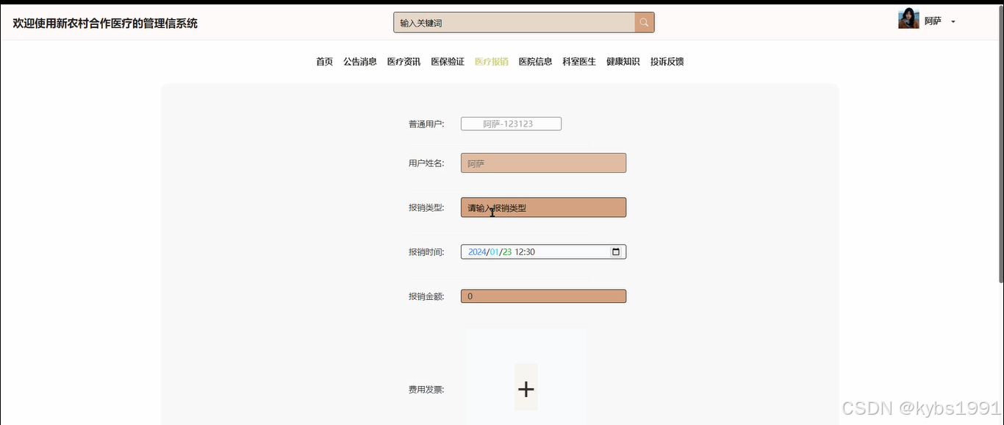Go to 首页 in navigation

pyautogui.click(x=324, y=62)
